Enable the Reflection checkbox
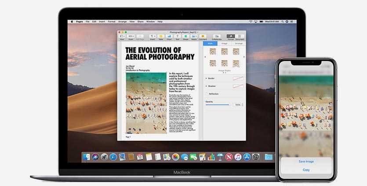This screenshot has height=186, width=367. pyautogui.click(x=207, y=94)
